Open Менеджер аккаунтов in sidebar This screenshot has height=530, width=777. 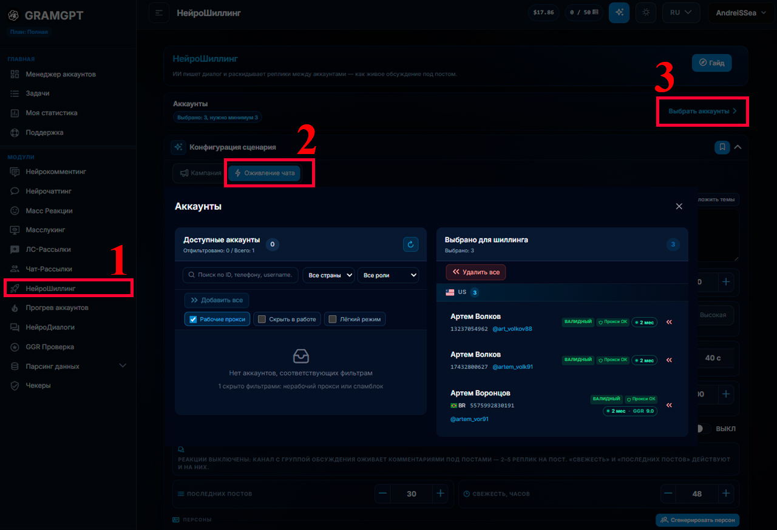[x=61, y=74]
